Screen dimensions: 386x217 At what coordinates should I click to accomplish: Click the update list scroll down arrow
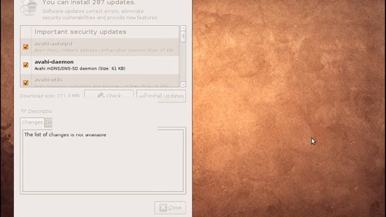[x=183, y=84]
